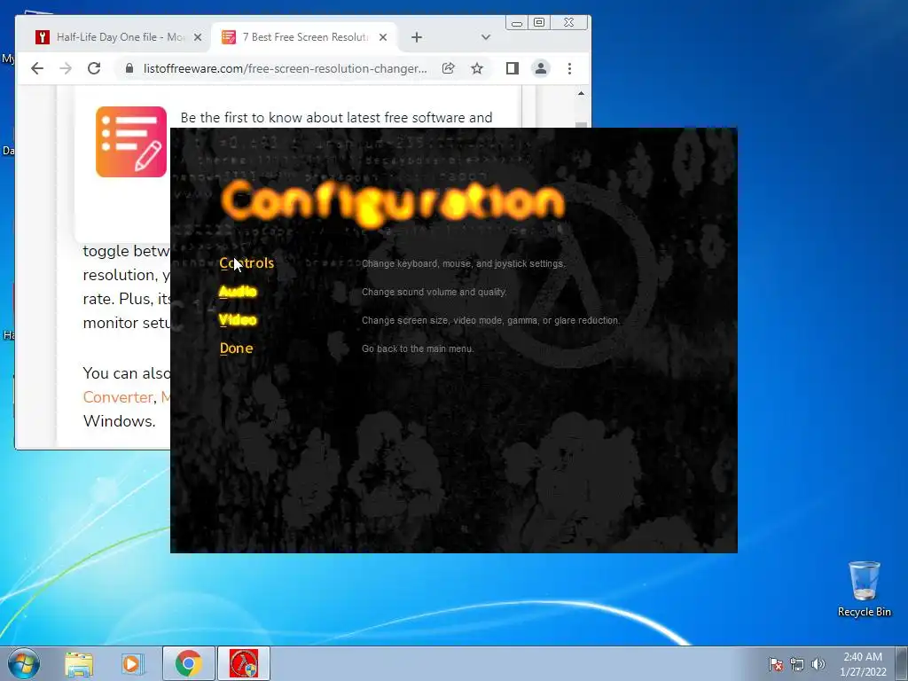
Task: Open Chrome three-dot menu
Action: point(569,68)
